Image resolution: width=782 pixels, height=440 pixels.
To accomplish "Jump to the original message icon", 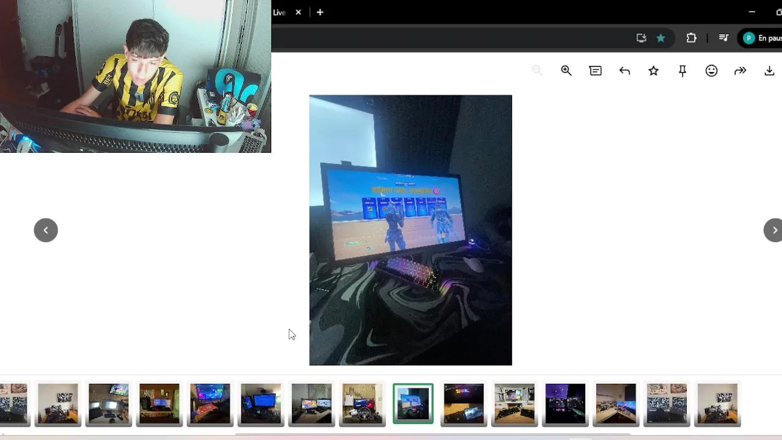I will [595, 71].
